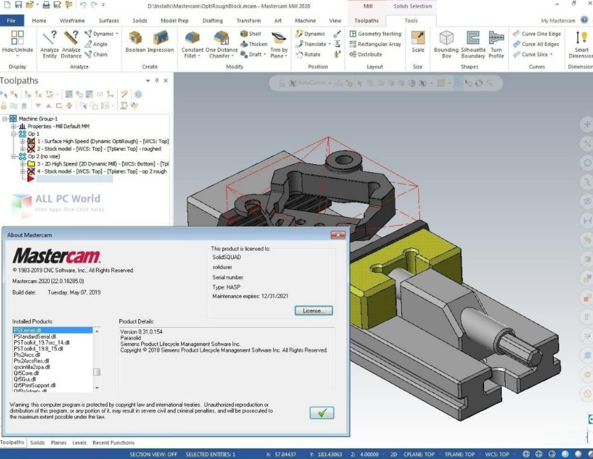The image size is (593, 459).
Task: Switch to the Model Prep ribbon tab
Action: pos(175,20)
